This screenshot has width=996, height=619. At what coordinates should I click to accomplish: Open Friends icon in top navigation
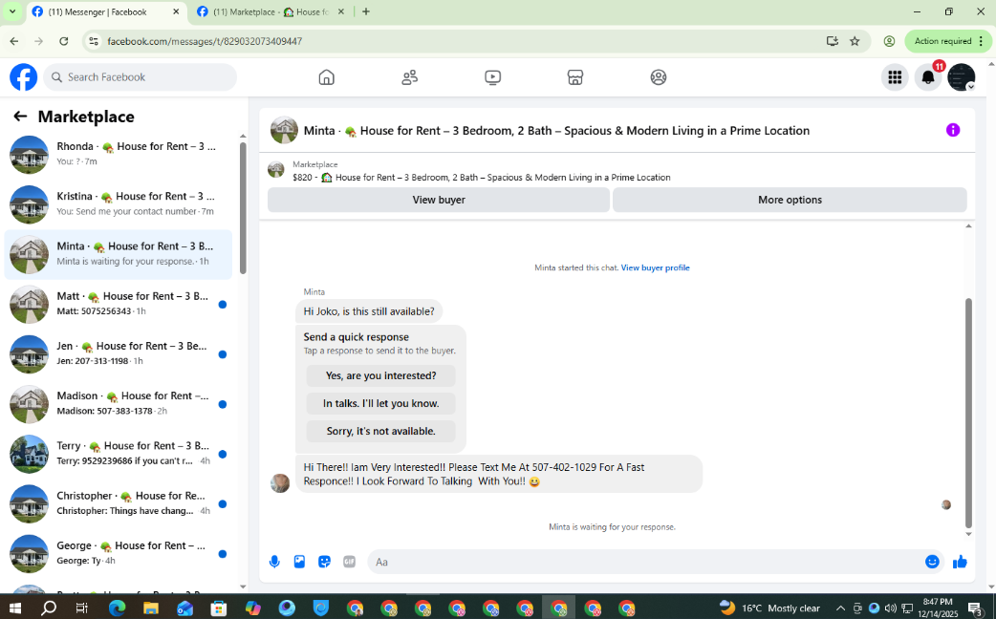click(410, 77)
